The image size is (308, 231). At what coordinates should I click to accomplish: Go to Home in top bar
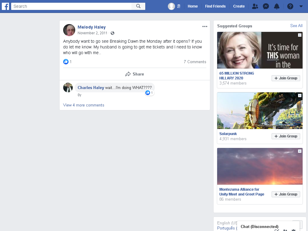pyautogui.click(x=192, y=6)
